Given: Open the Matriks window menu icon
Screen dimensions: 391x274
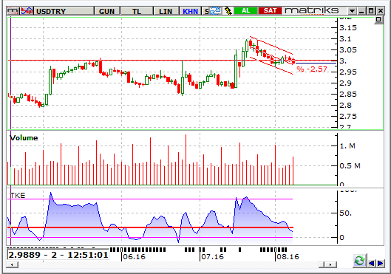Looking at the screenshot, I should 13,11.
